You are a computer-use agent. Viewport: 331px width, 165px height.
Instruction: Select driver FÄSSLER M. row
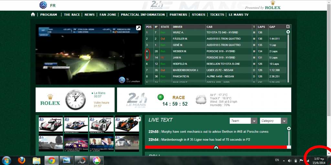[x=216, y=39]
